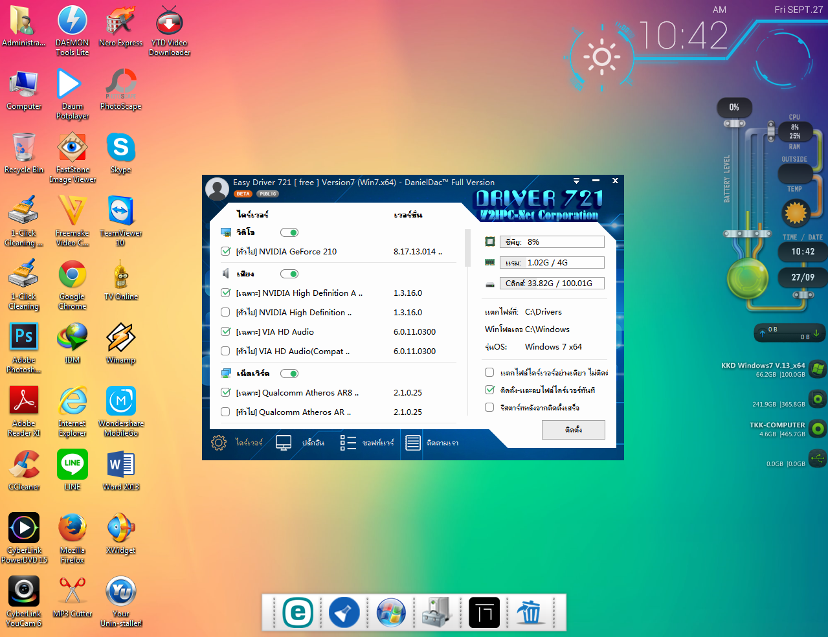828x637 pixels.
Task: Select FastStone Image Viewer desktop icon
Action: [x=73, y=157]
